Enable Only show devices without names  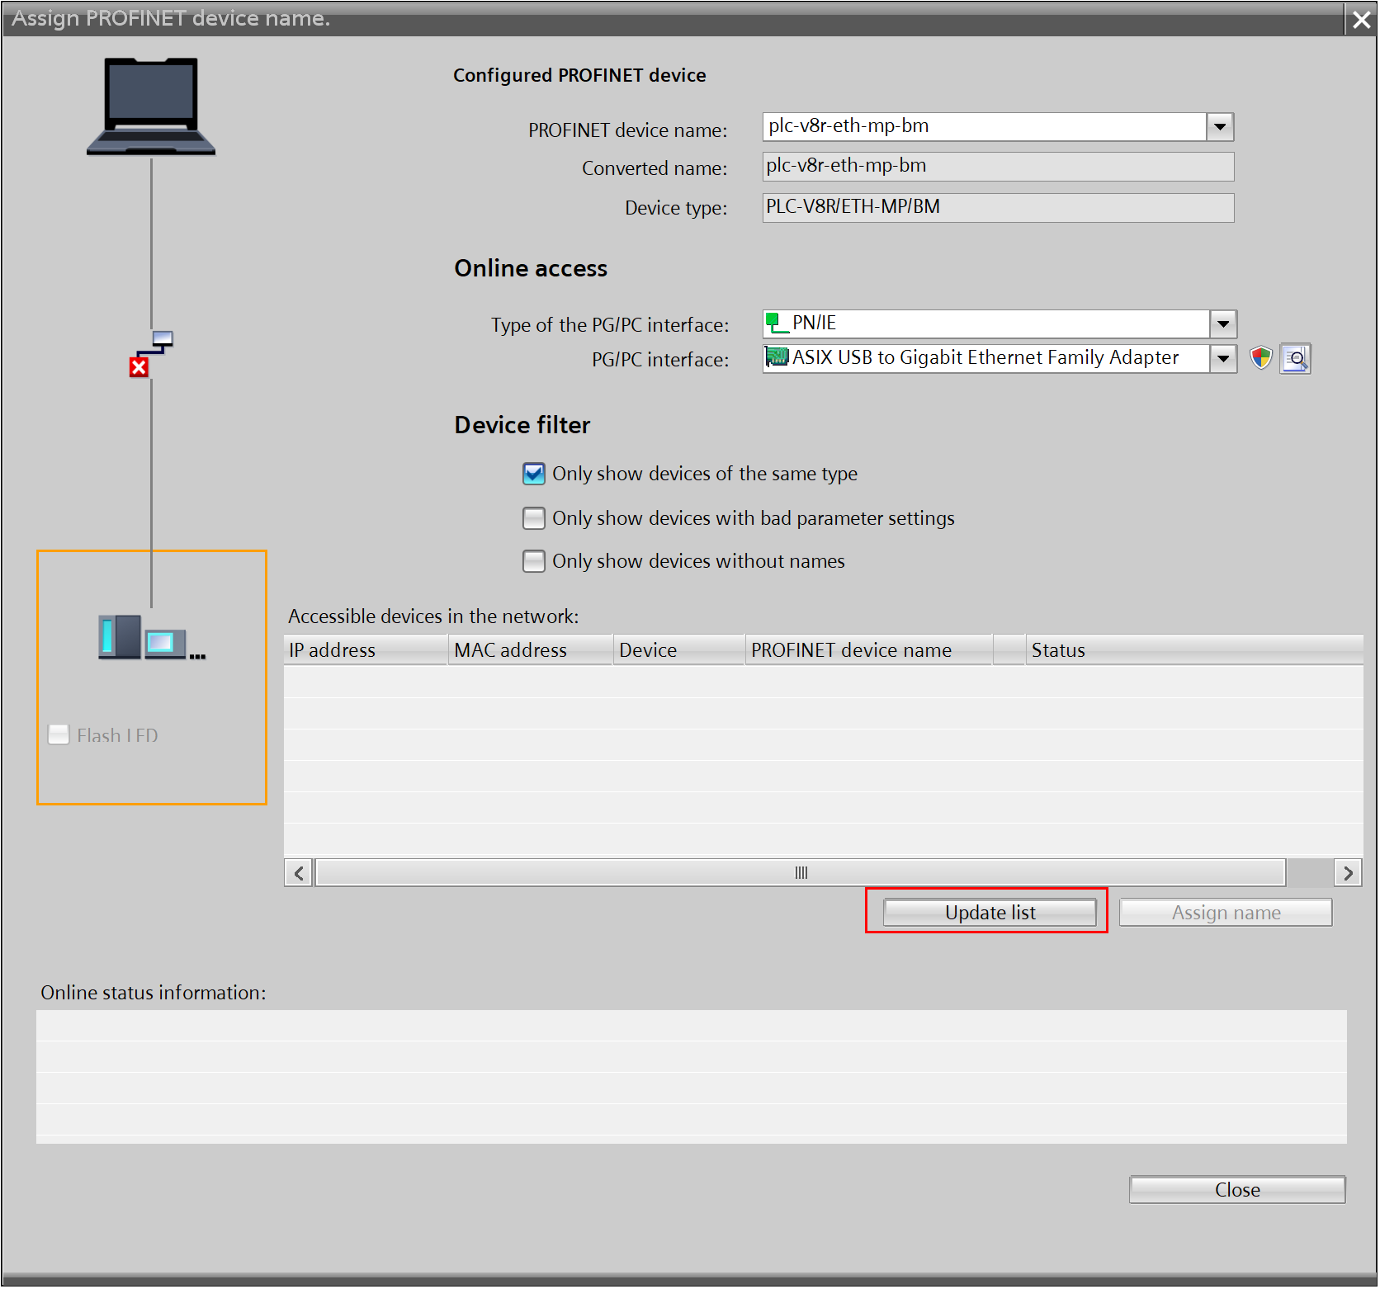[534, 561]
